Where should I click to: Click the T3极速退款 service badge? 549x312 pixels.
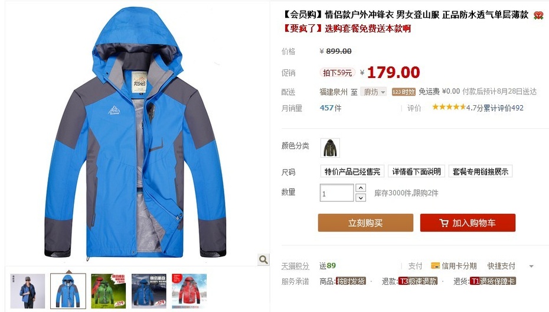418,281
